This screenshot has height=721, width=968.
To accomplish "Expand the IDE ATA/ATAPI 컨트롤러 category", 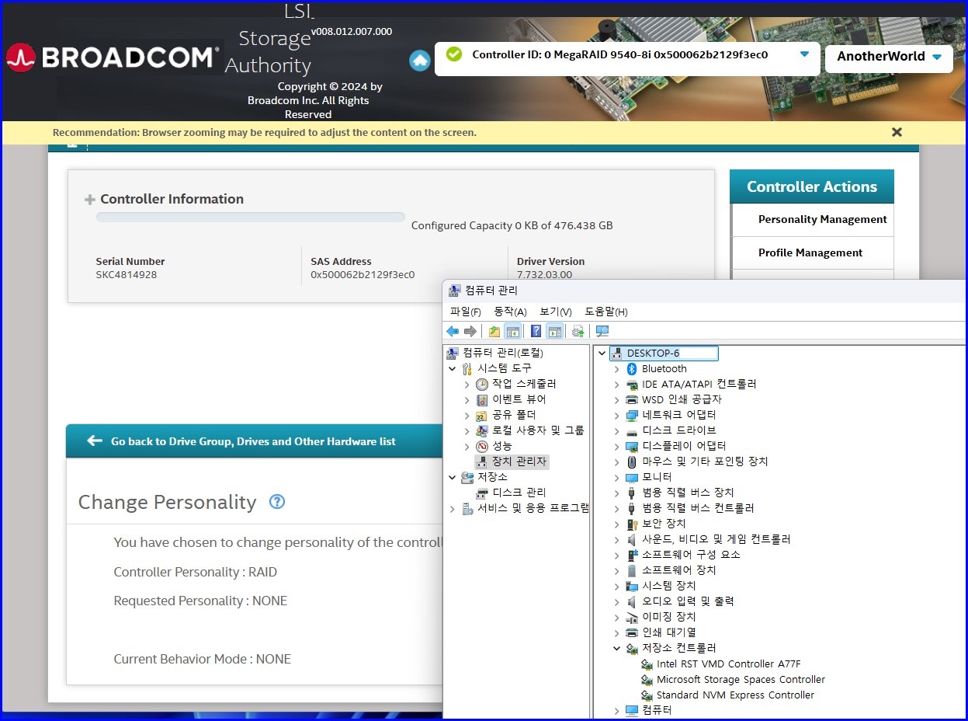I will pos(617,385).
